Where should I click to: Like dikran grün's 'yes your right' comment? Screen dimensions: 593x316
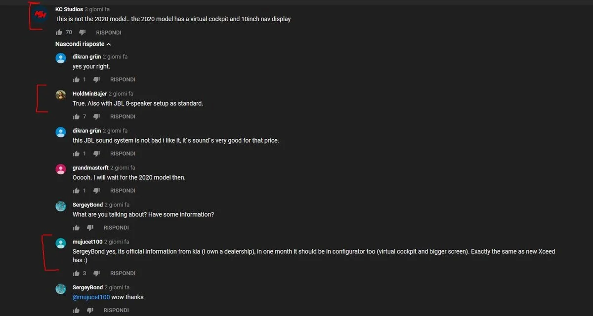click(x=76, y=79)
